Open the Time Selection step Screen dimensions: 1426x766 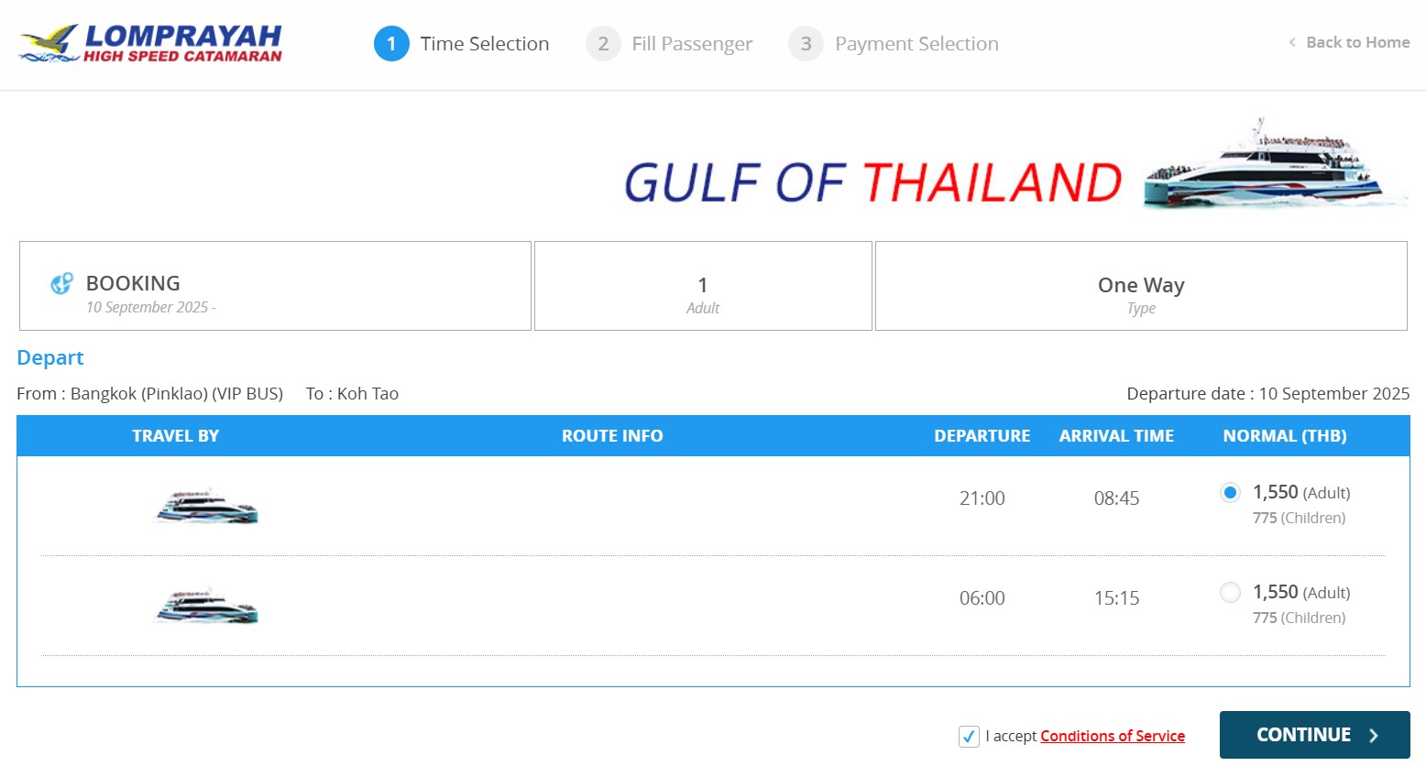click(484, 44)
